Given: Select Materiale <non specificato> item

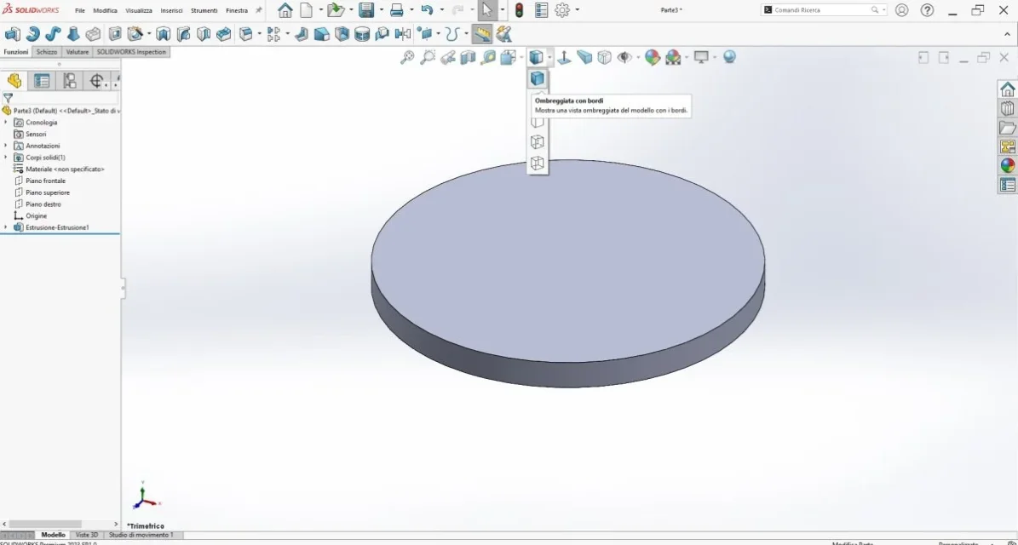Looking at the screenshot, I should (65, 169).
